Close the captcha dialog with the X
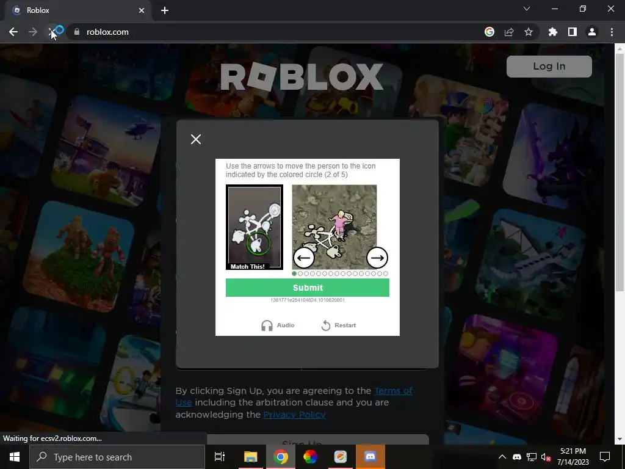This screenshot has height=469, width=625. 196,139
